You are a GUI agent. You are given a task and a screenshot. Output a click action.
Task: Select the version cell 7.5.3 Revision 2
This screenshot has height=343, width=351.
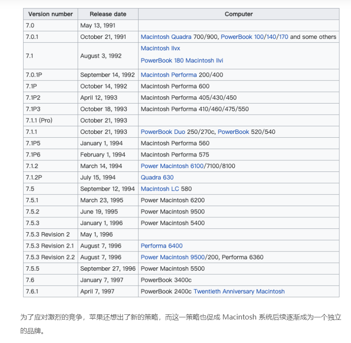[x=51, y=234]
